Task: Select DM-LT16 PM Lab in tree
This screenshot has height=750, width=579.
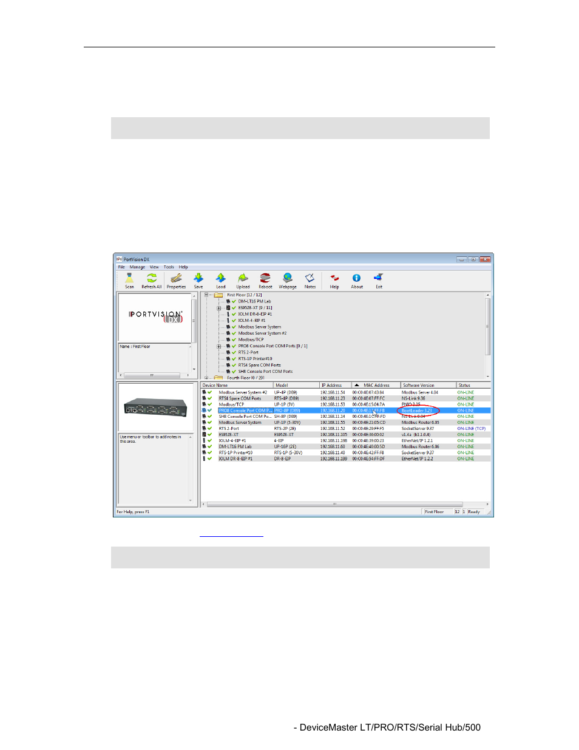Action: pyautogui.click(x=254, y=301)
